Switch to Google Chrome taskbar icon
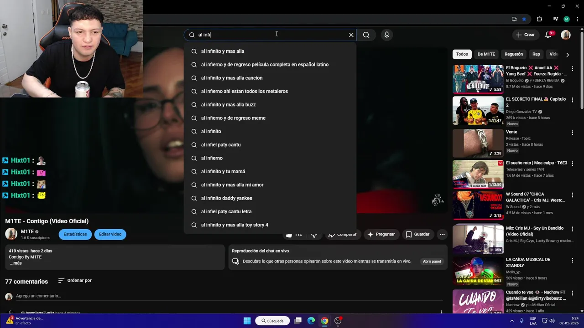Screen dimensions: 584x328 (324, 321)
